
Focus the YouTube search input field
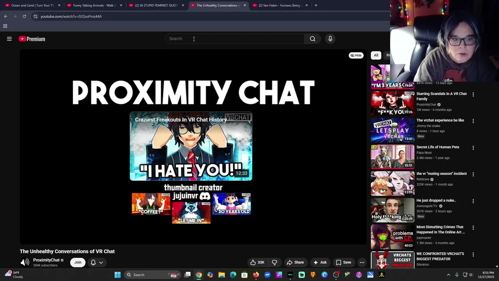point(235,39)
